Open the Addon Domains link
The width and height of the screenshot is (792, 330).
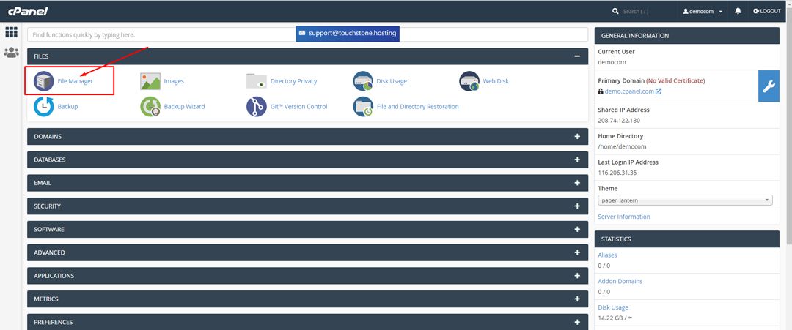[x=620, y=281]
